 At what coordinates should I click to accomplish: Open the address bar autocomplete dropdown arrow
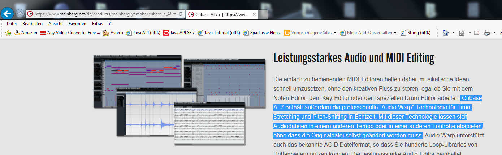click(x=175, y=14)
